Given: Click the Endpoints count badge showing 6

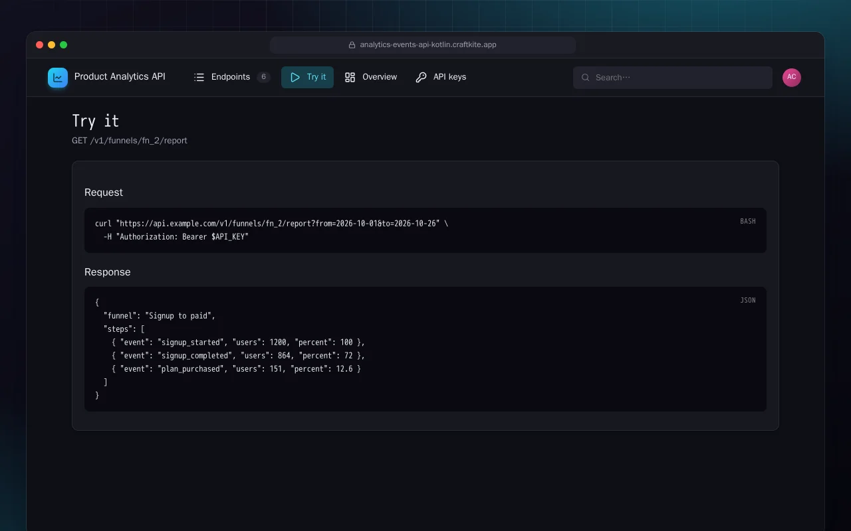Looking at the screenshot, I should pos(263,77).
